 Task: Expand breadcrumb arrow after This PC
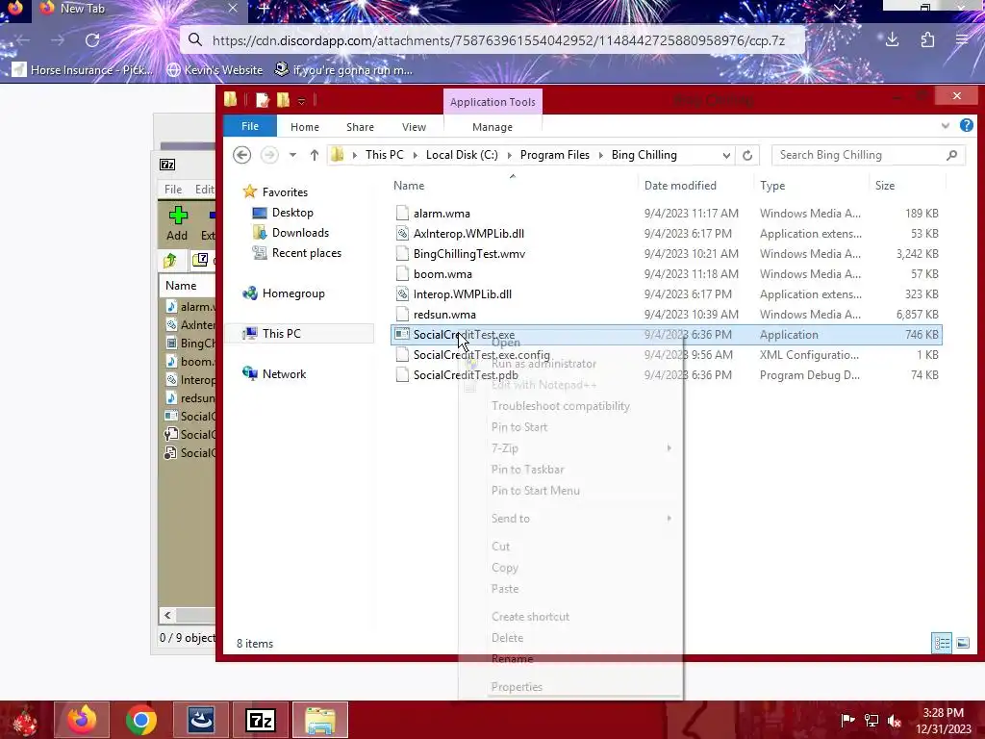tap(416, 155)
